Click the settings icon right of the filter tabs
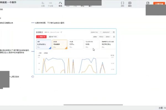 point(114,37)
